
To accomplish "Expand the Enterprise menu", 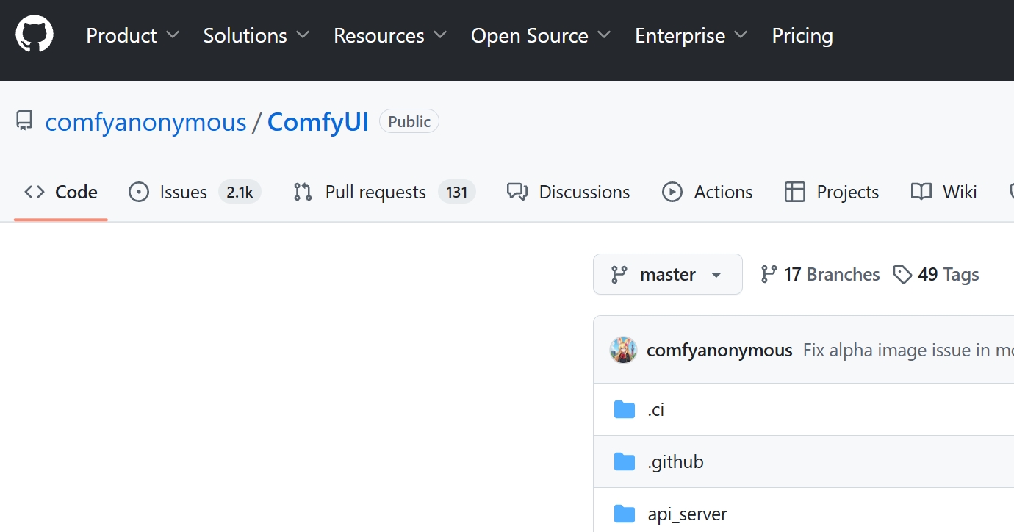I will (691, 35).
